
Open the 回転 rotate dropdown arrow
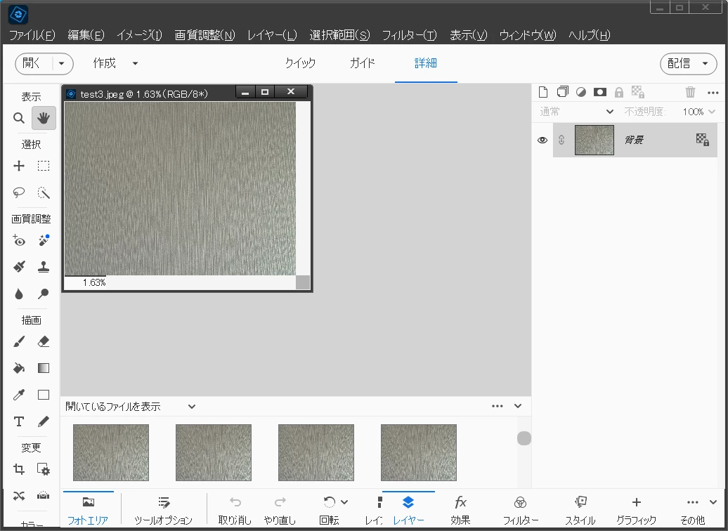coord(344,502)
